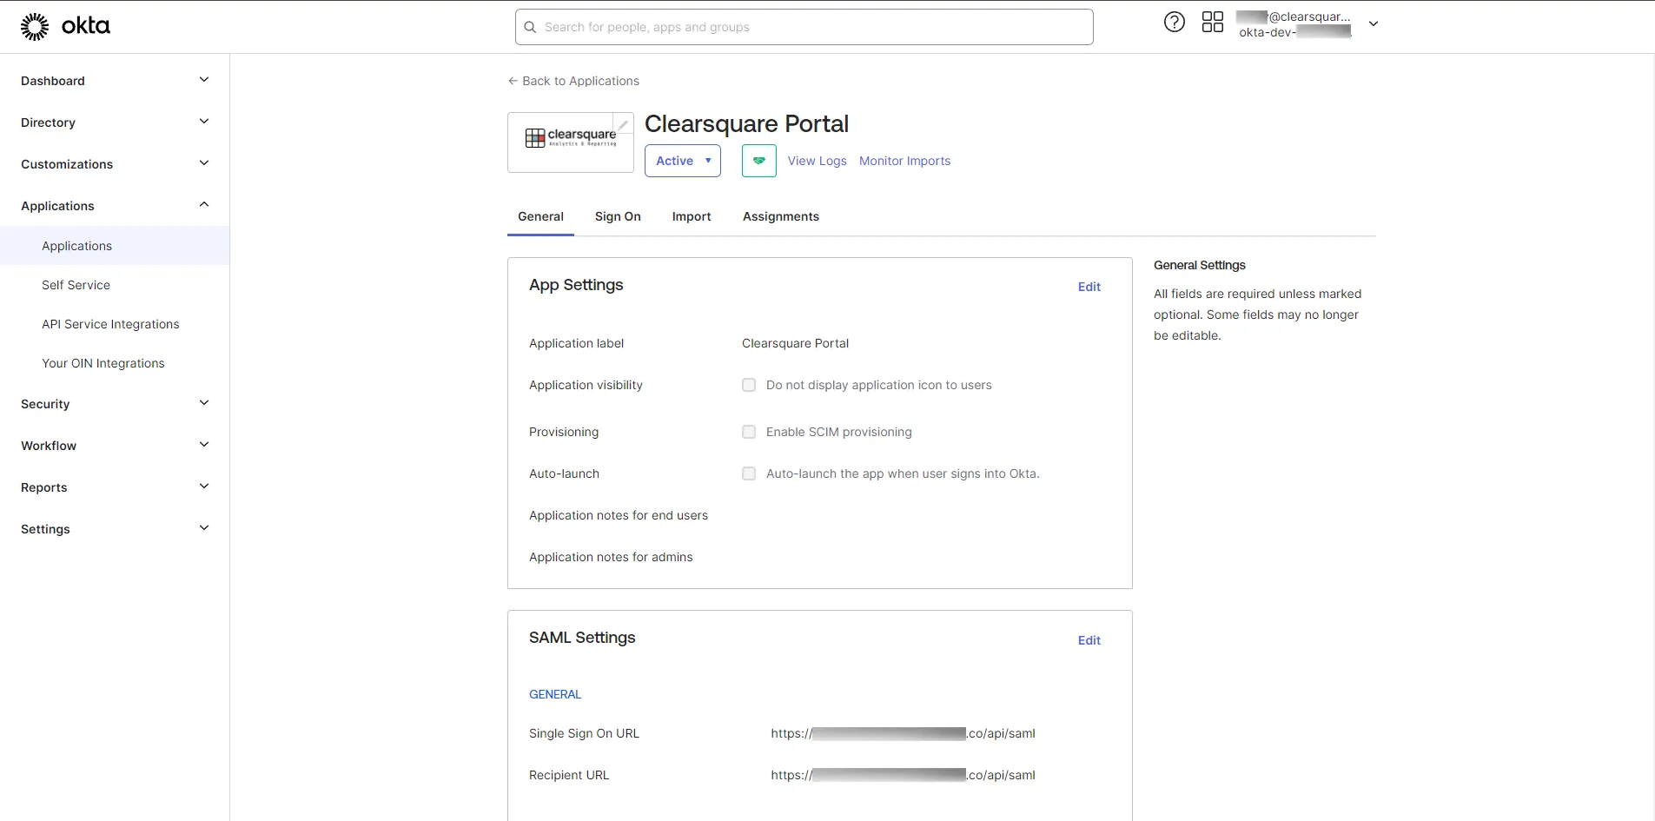Click the 'Clearsquare Portal' application label value
Image resolution: width=1655 pixels, height=821 pixels.
(x=796, y=343)
